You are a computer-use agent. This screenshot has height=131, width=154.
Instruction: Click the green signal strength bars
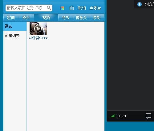pyautogui.click(x=112, y=116)
